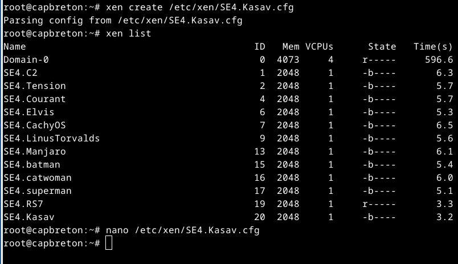
Task: Click the SE4.Tension domain name
Action: tap(34, 86)
